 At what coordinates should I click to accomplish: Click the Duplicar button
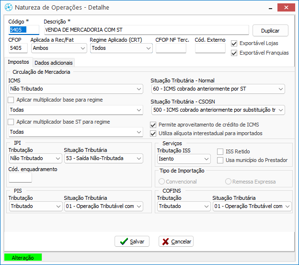coord(270,31)
